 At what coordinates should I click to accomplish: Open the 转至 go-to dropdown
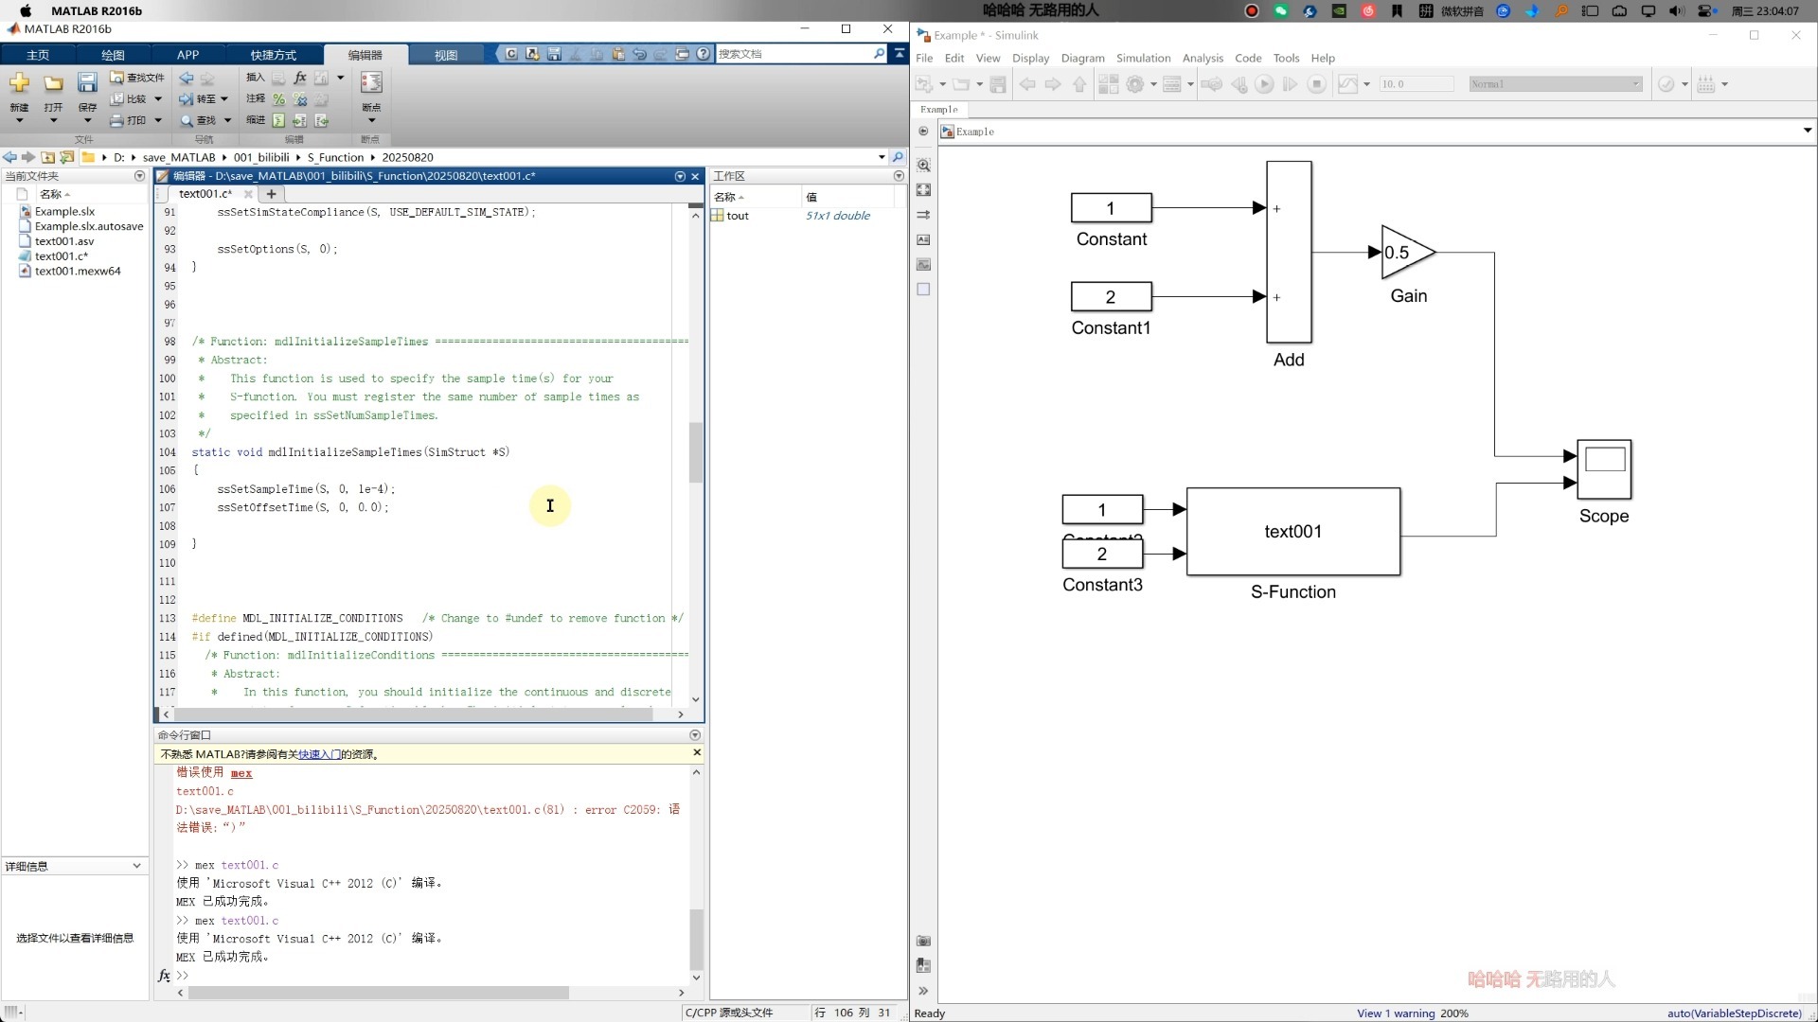[x=205, y=98]
